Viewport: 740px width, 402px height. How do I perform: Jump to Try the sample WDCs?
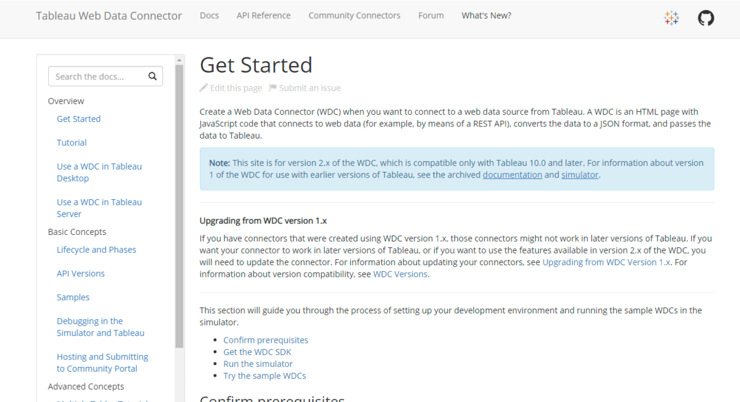(265, 375)
